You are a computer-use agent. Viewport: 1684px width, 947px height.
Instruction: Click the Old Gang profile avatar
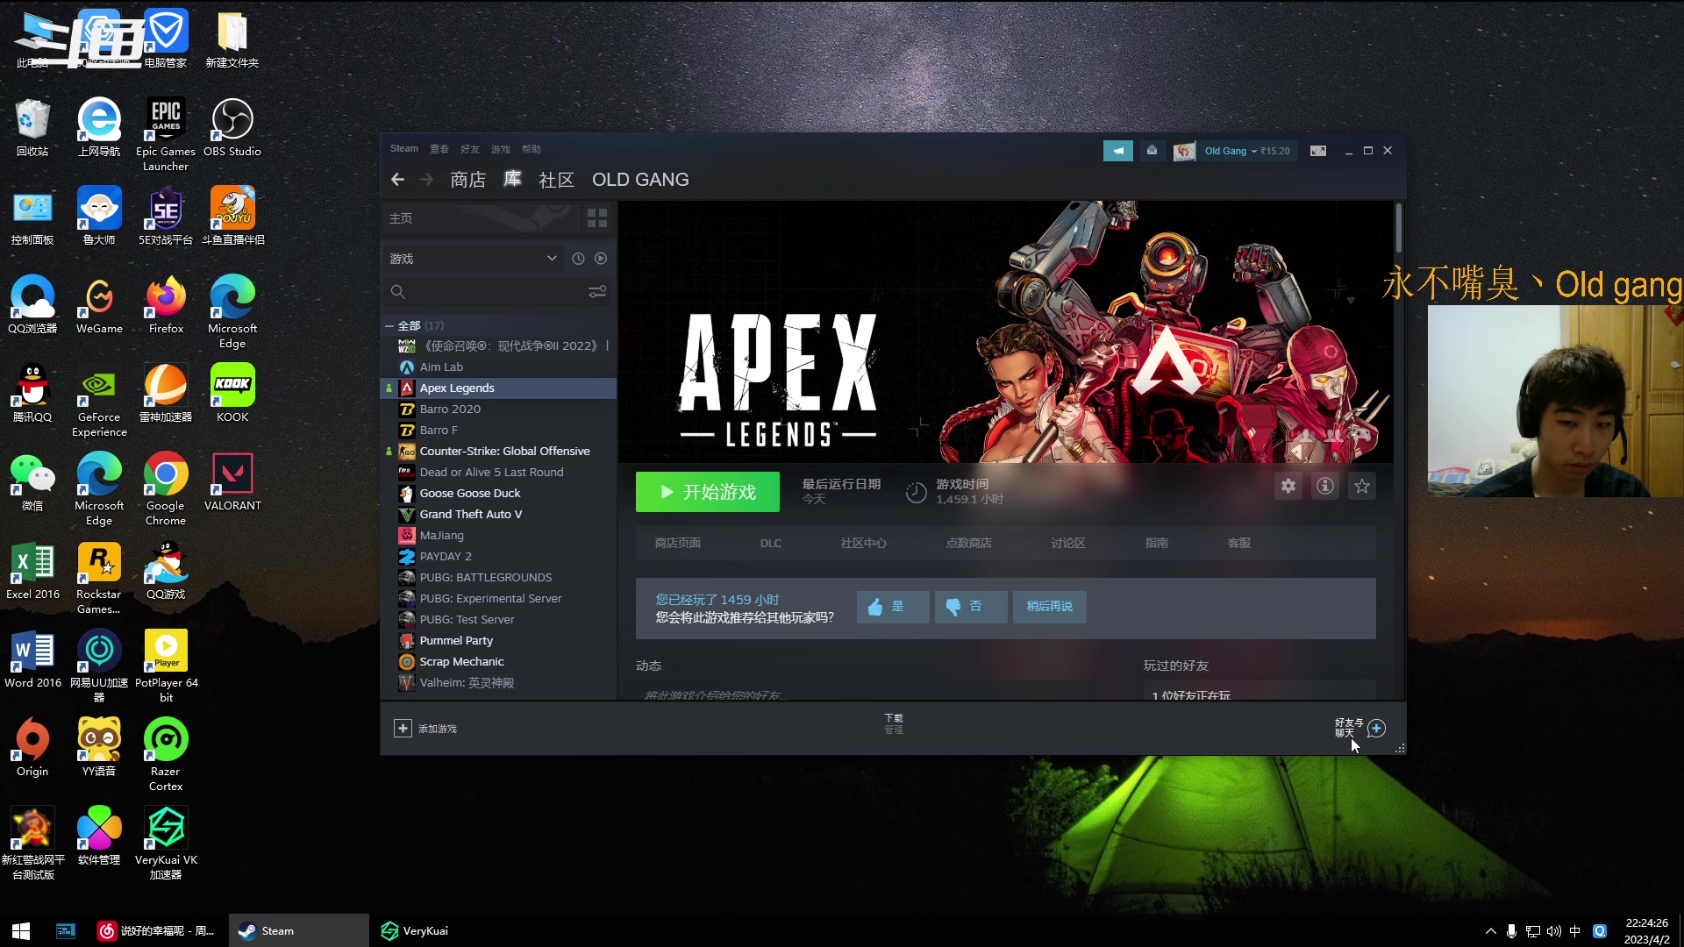1184,151
